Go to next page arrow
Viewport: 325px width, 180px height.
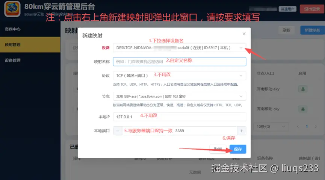(x=316, y=127)
